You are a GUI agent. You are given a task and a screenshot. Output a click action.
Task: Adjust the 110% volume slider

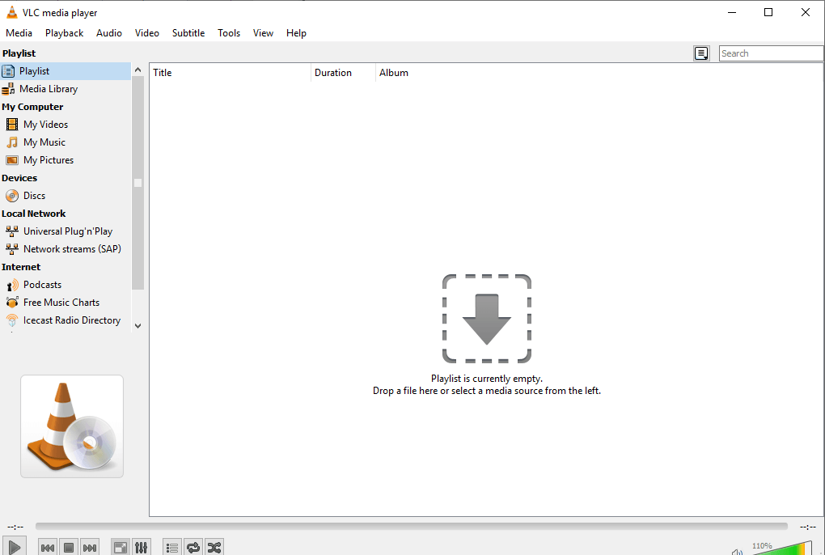782,549
